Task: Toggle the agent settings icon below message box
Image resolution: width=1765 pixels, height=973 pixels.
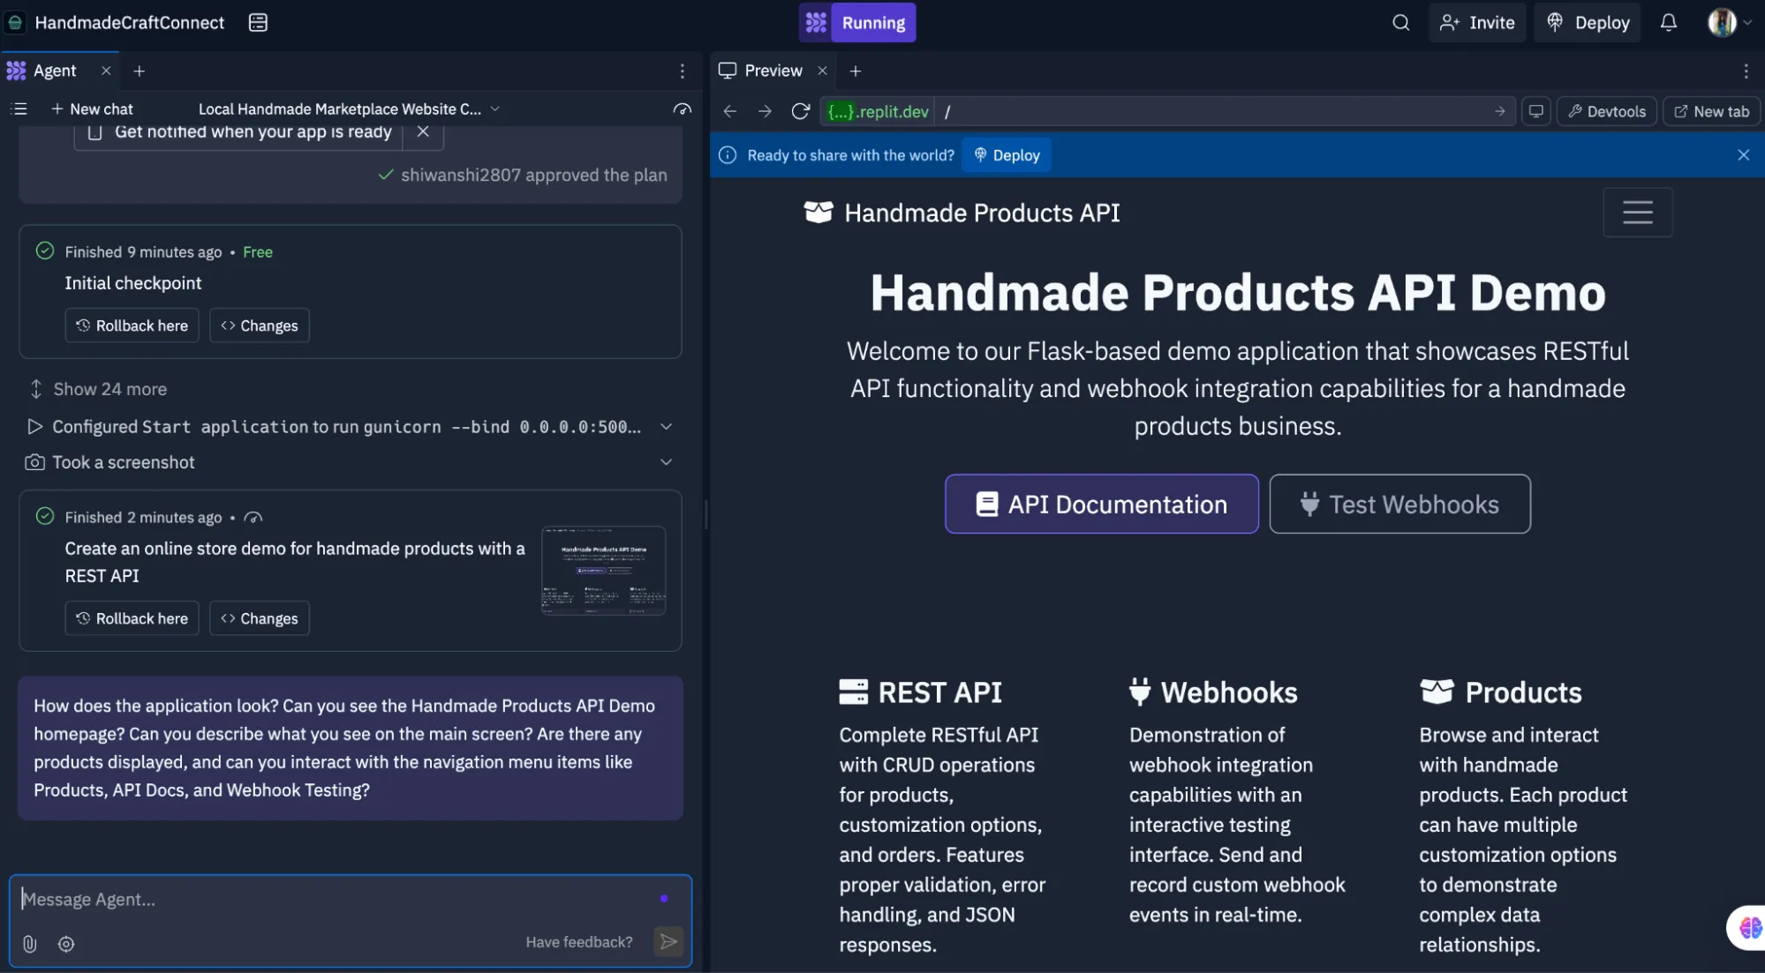Action: click(66, 944)
